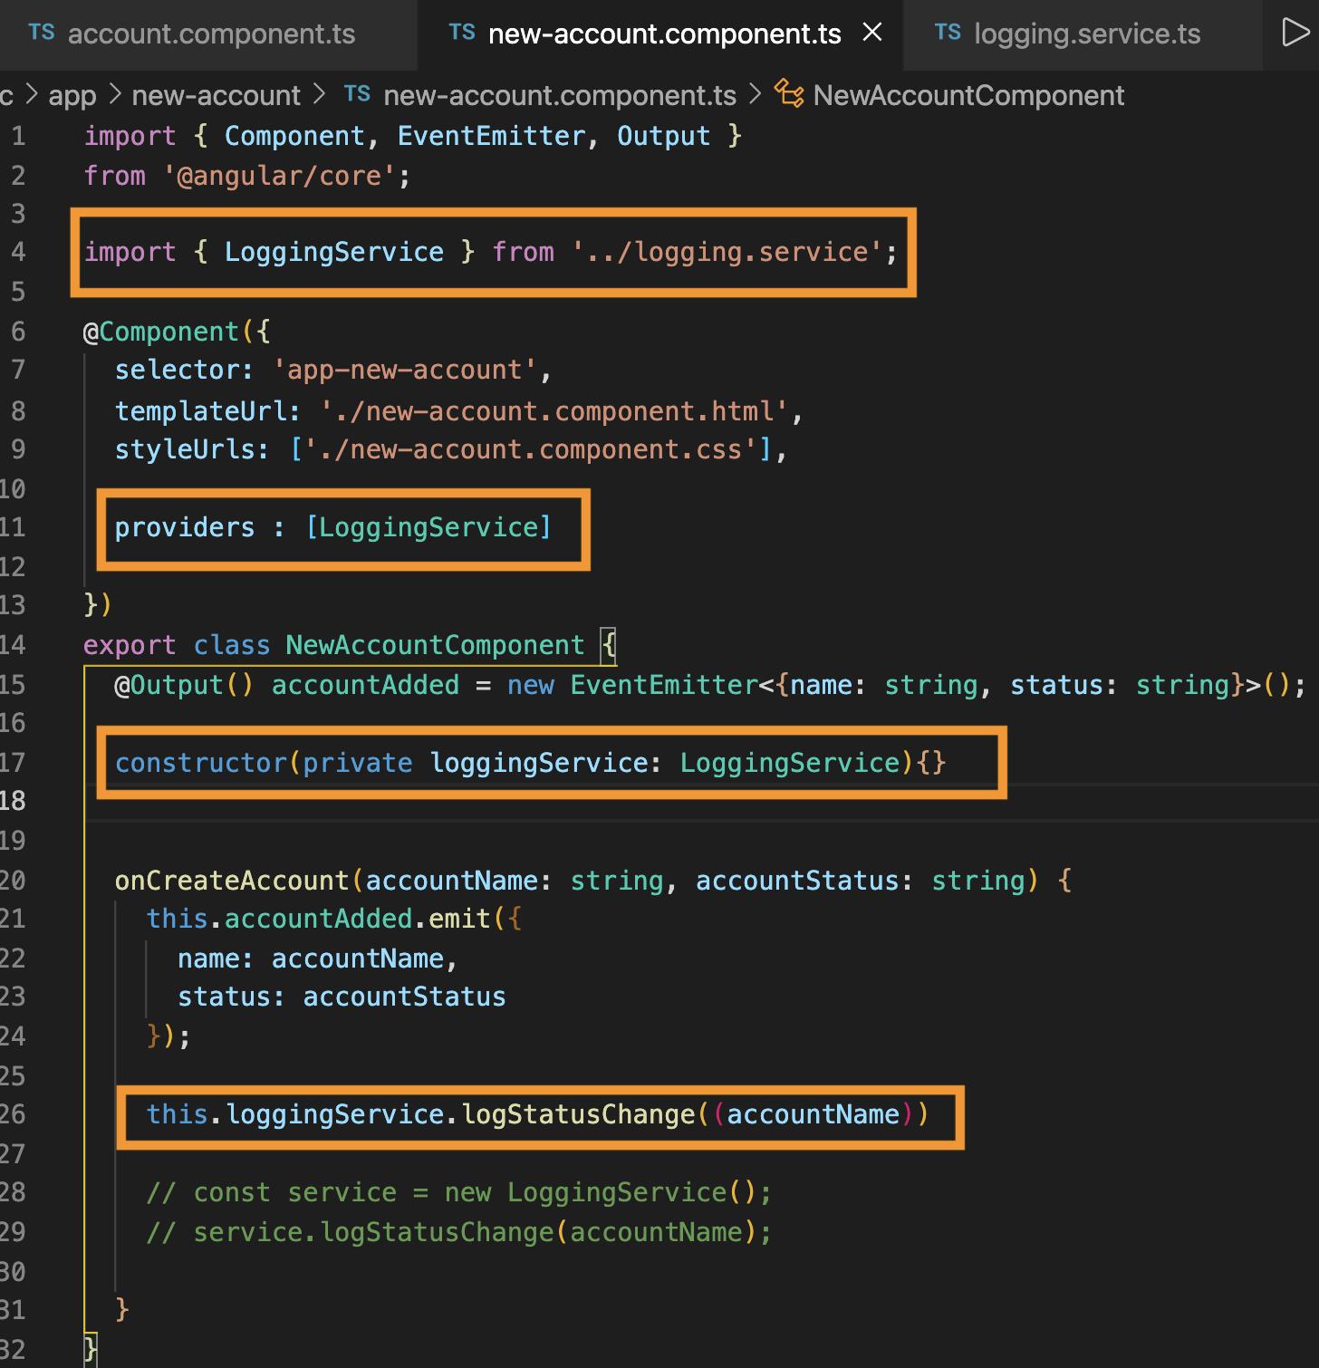Click 'emit' call on line 21

click(459, 919)
